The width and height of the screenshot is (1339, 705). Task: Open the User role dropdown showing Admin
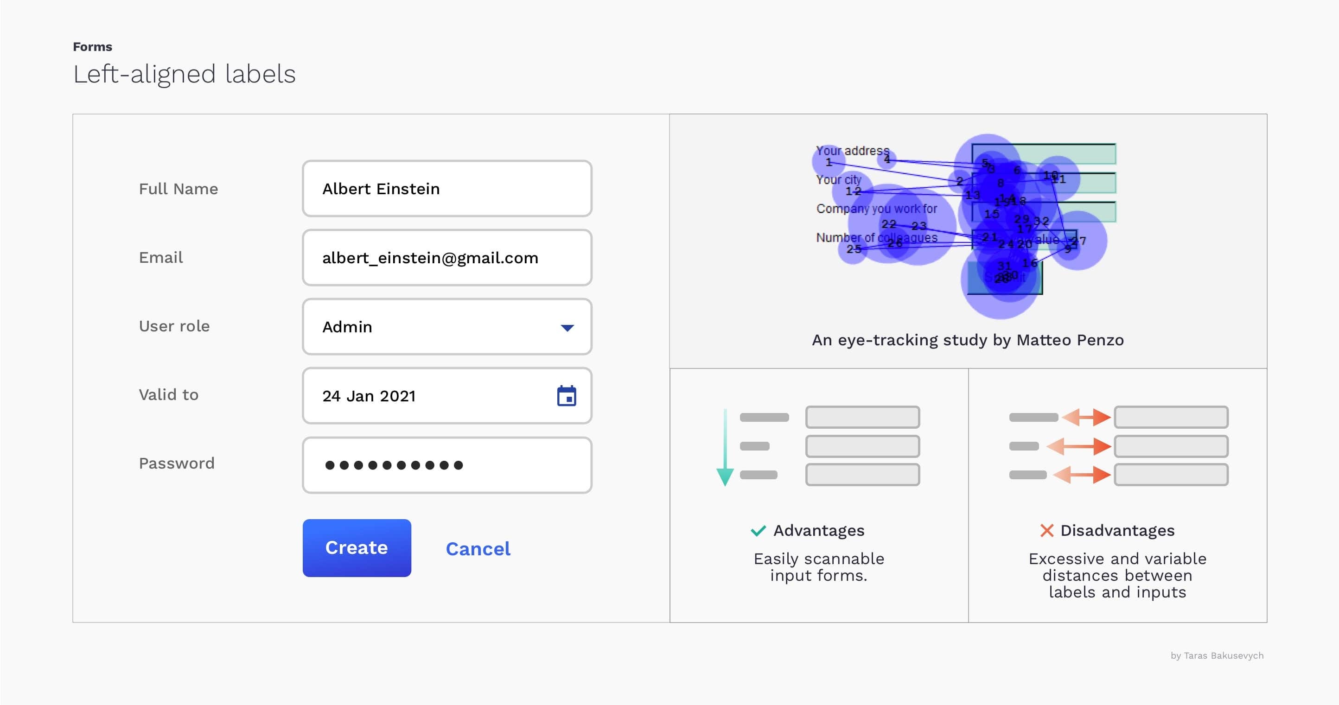[x=446, y=327]
